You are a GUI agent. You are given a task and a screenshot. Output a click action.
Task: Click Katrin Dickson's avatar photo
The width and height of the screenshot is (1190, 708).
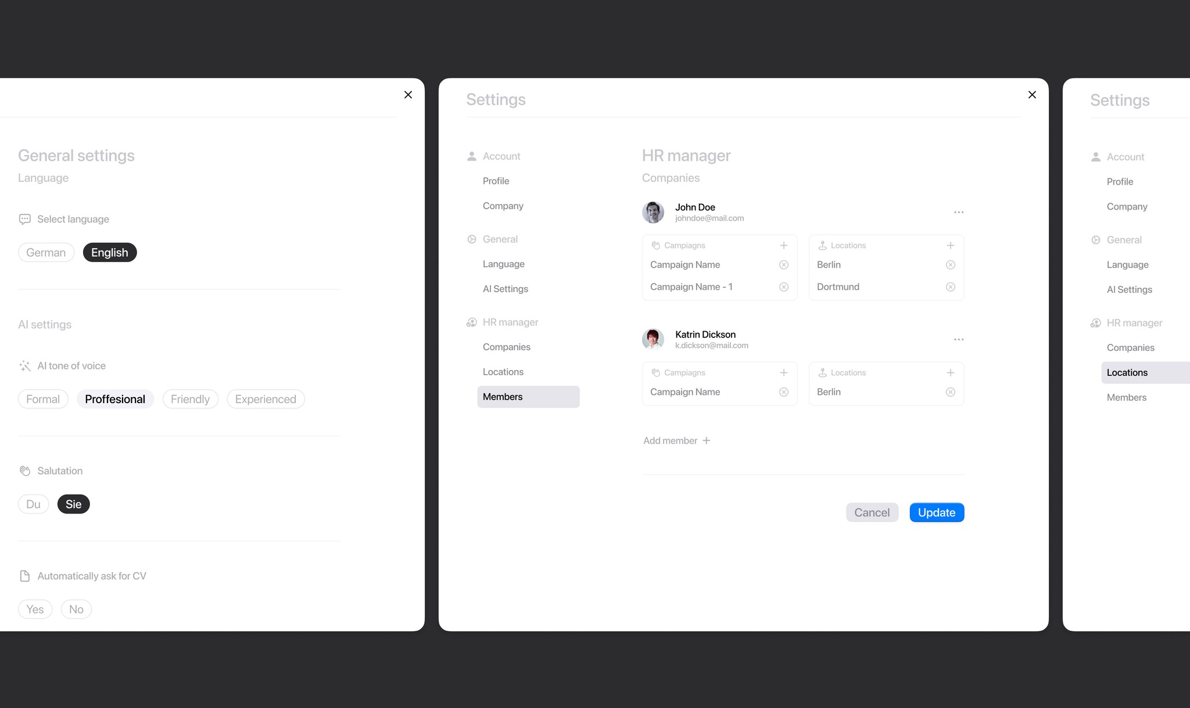[x=653, y=339]
